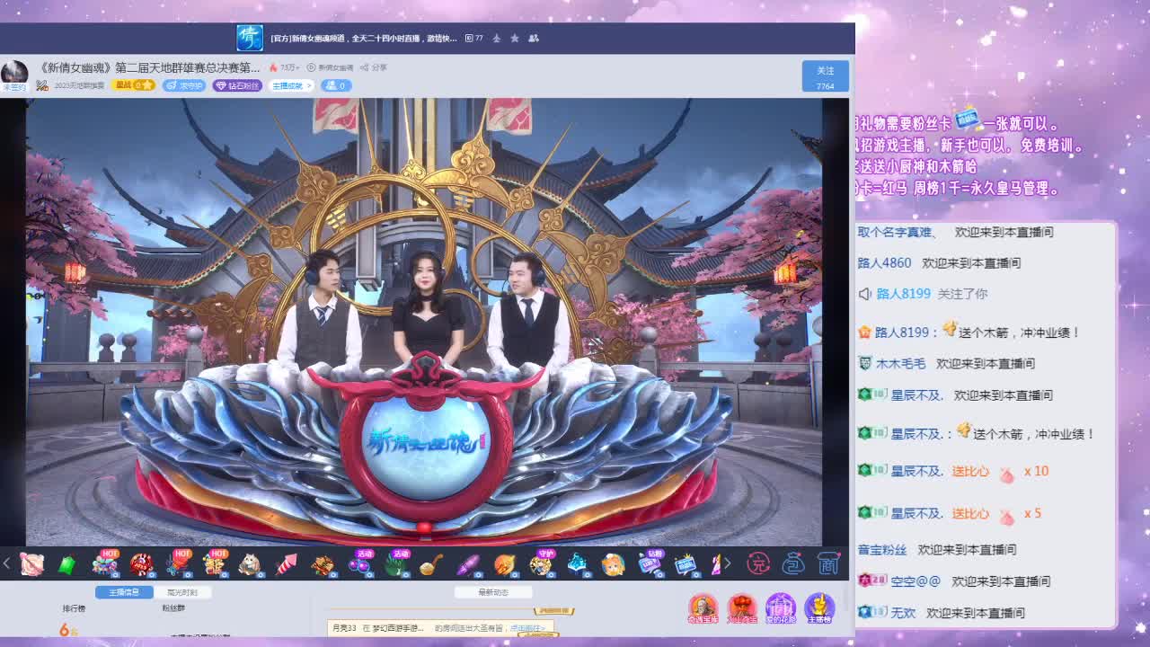Click the star favorite icon in the title bar

pos(515,39)
